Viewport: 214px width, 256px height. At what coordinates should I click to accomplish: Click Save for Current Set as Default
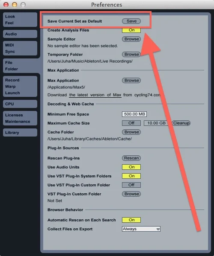pos(131,21)
